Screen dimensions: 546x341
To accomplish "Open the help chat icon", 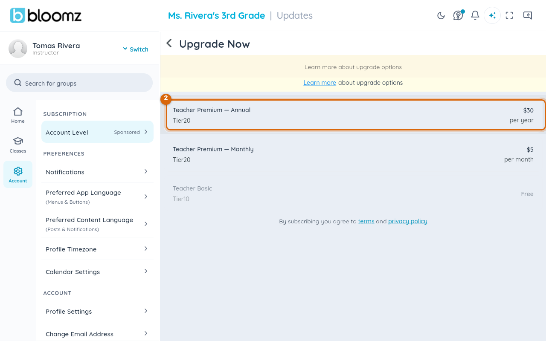I will (x=458, y=15).
